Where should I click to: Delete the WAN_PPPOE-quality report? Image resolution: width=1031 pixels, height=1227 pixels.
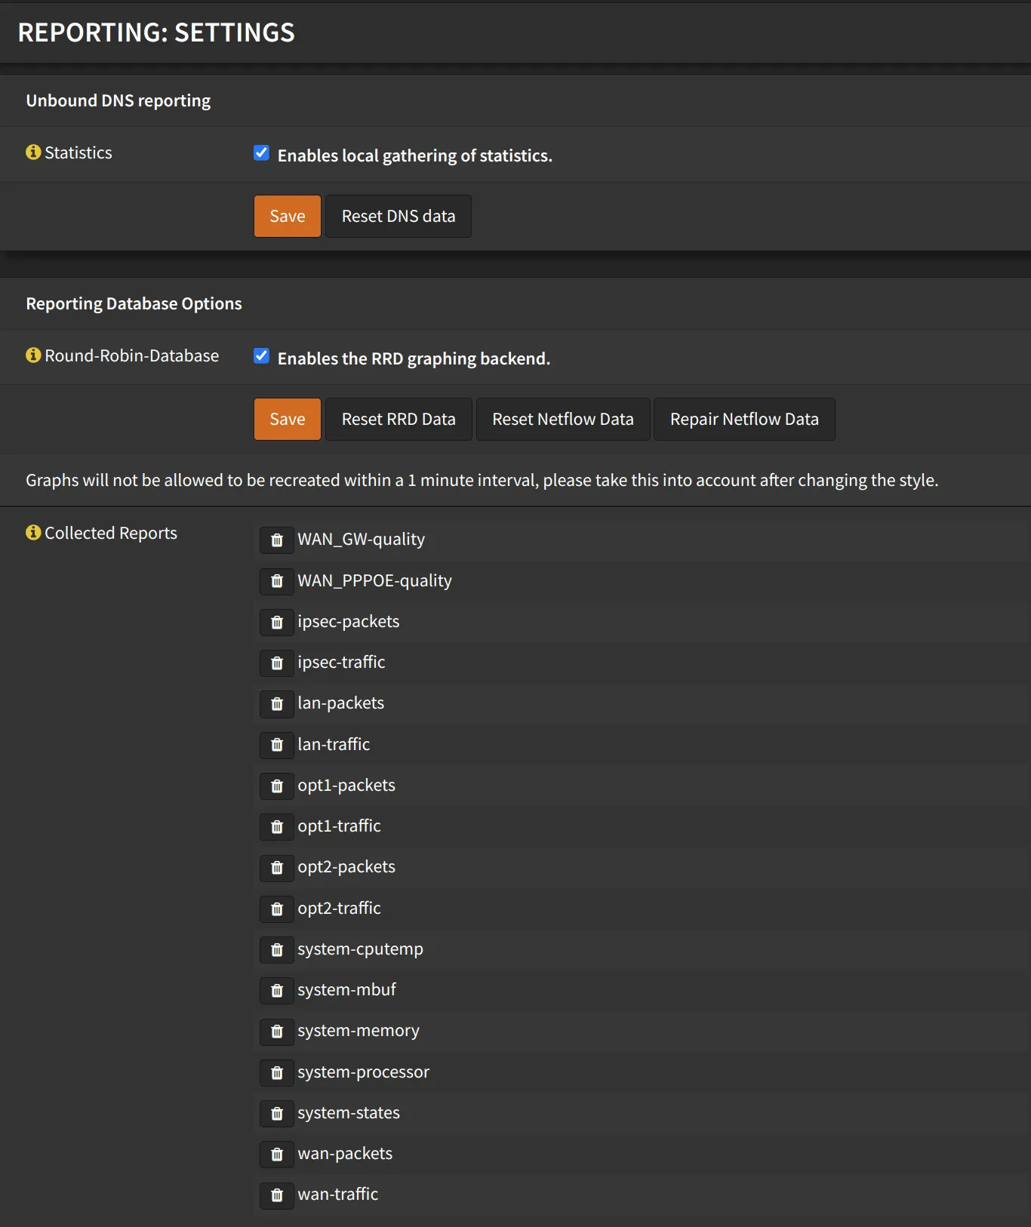[277, 581]
